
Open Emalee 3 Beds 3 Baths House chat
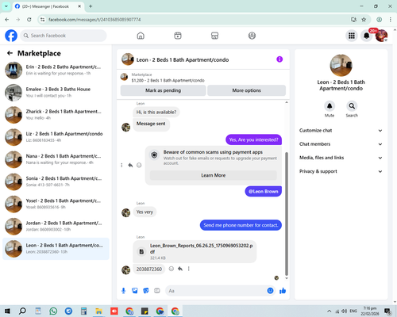tap(56, 93)
